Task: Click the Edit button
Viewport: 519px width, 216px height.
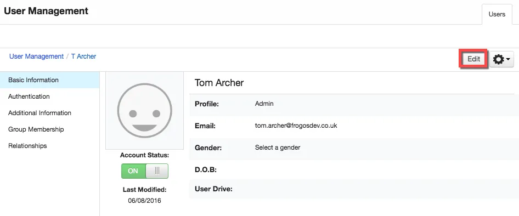Action: tap(473, 59)
